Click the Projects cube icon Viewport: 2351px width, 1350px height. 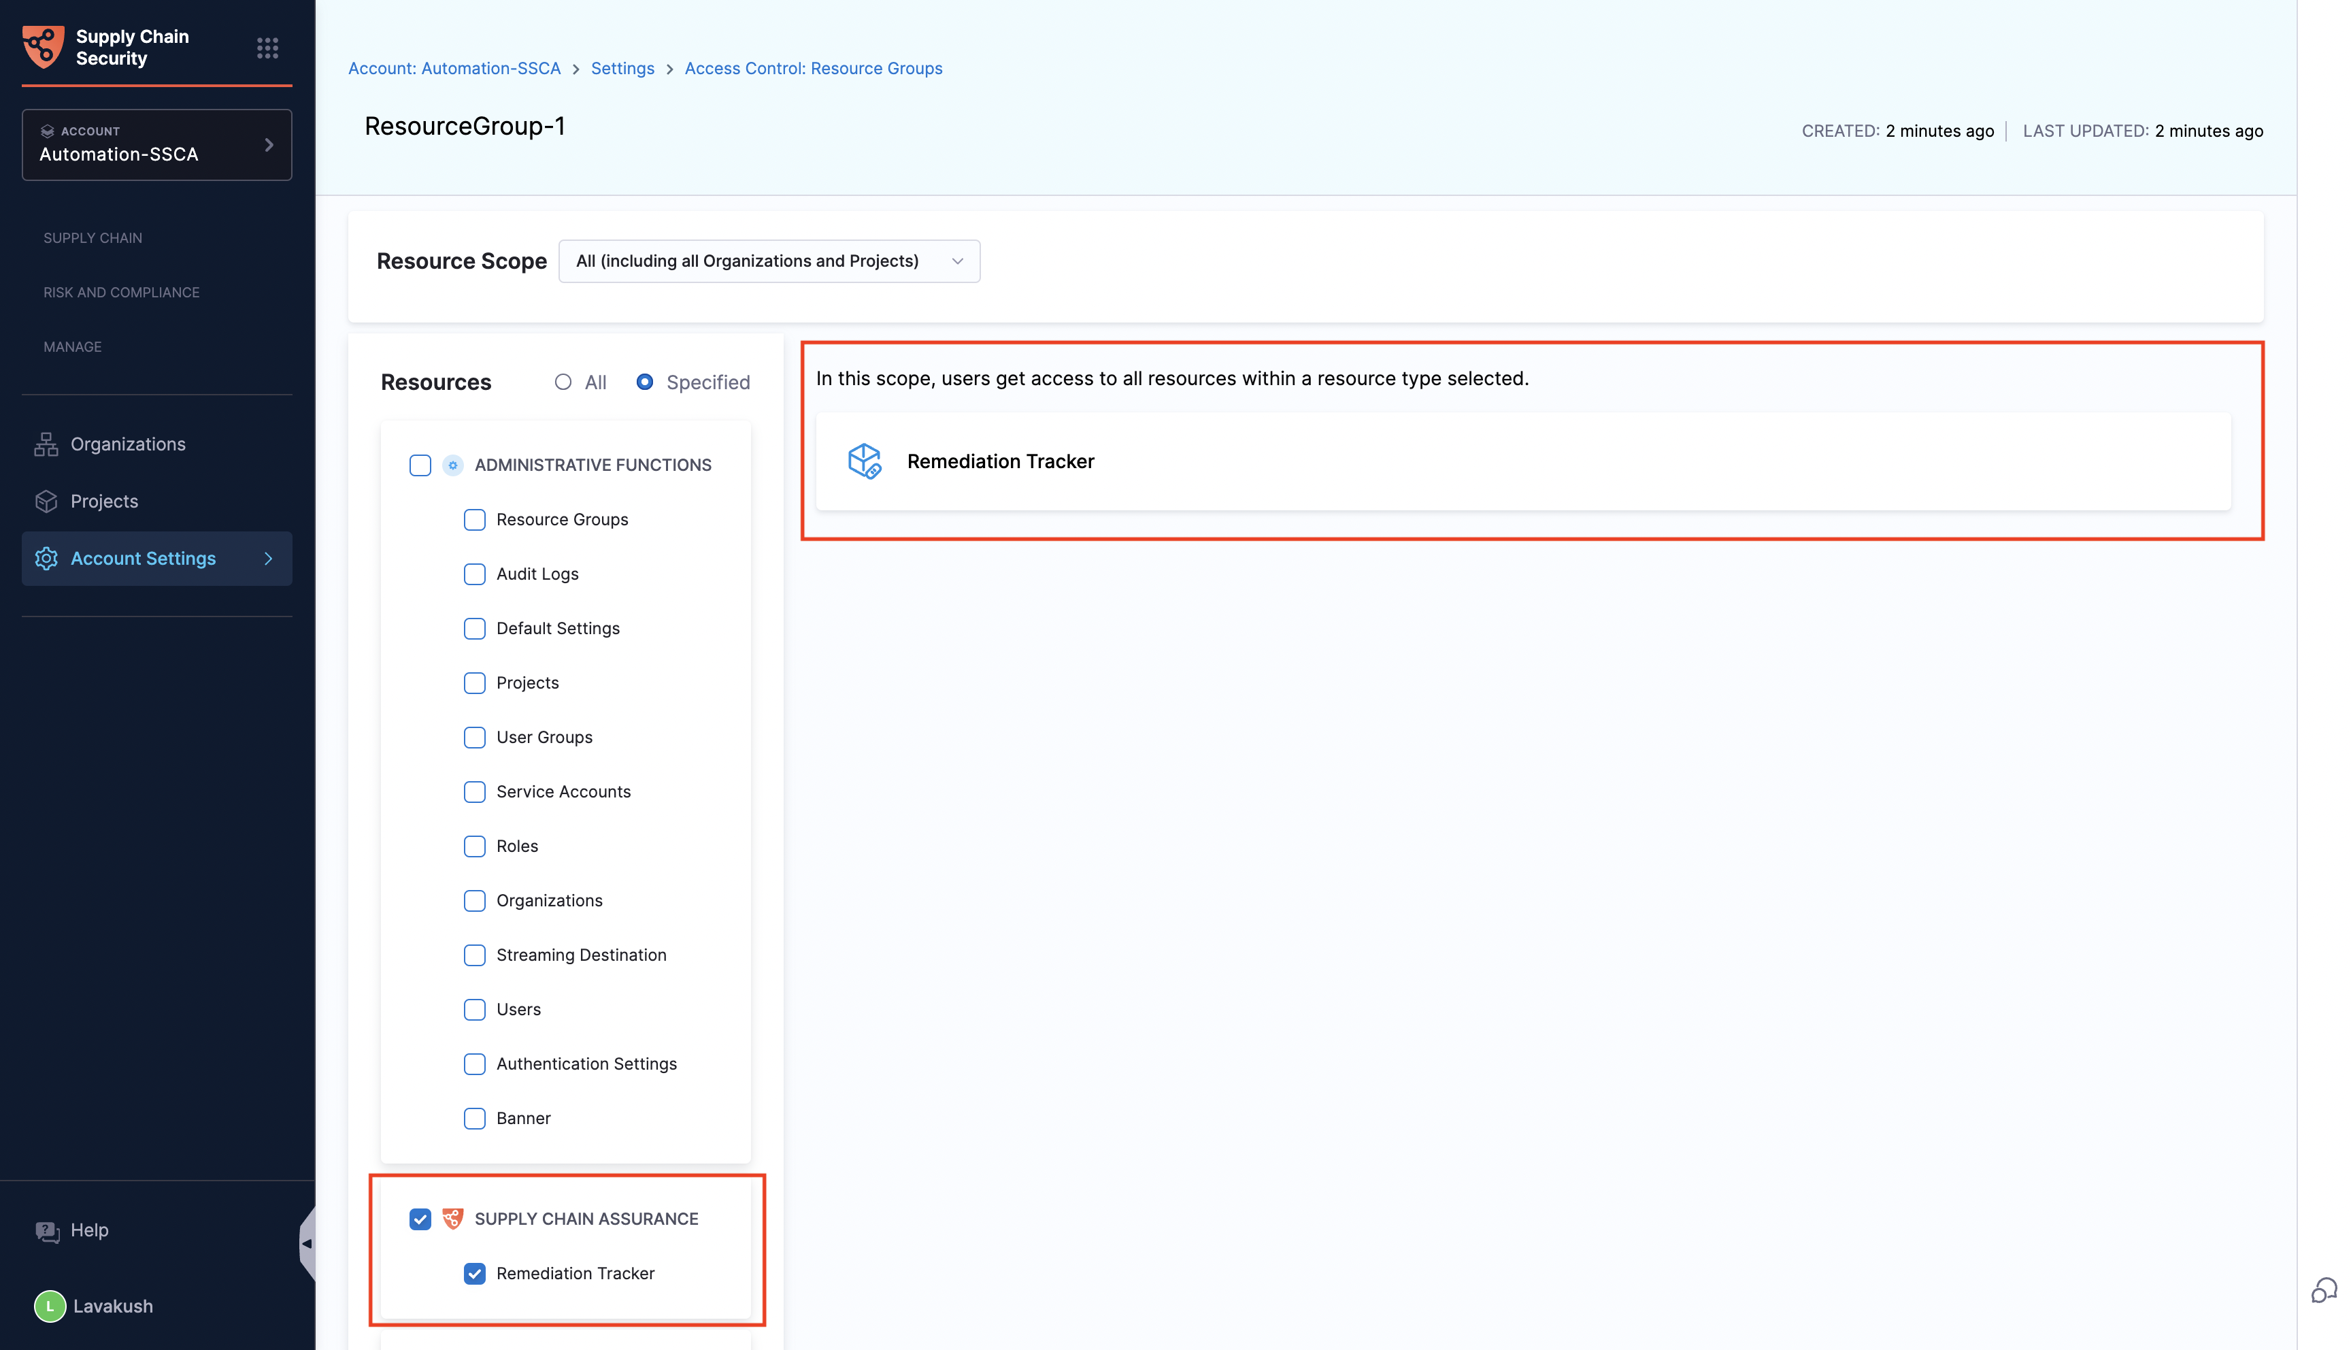coord(46,501)
